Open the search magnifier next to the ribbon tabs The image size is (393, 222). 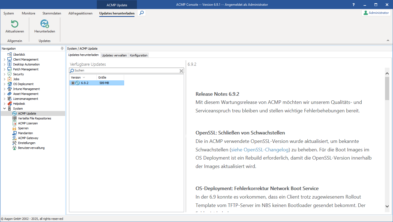pos(141,13)
